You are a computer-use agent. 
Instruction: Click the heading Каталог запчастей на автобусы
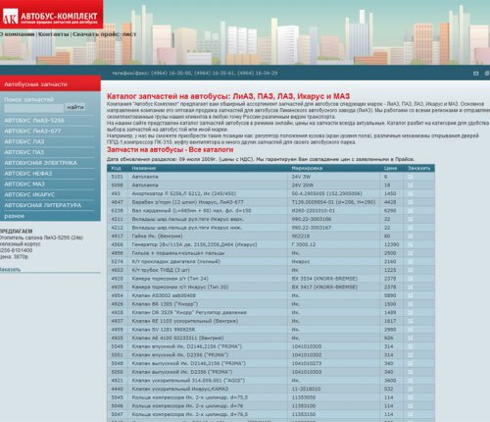click(228, 96)
